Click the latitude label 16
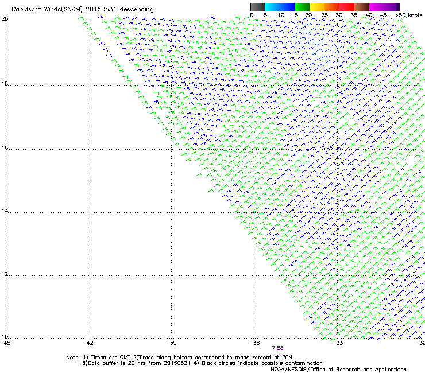 pyautogui.click(x=5, y=148)
